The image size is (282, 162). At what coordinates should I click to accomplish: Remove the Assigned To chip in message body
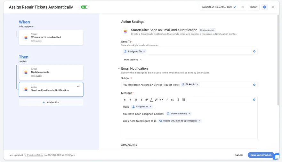point(150,107)
